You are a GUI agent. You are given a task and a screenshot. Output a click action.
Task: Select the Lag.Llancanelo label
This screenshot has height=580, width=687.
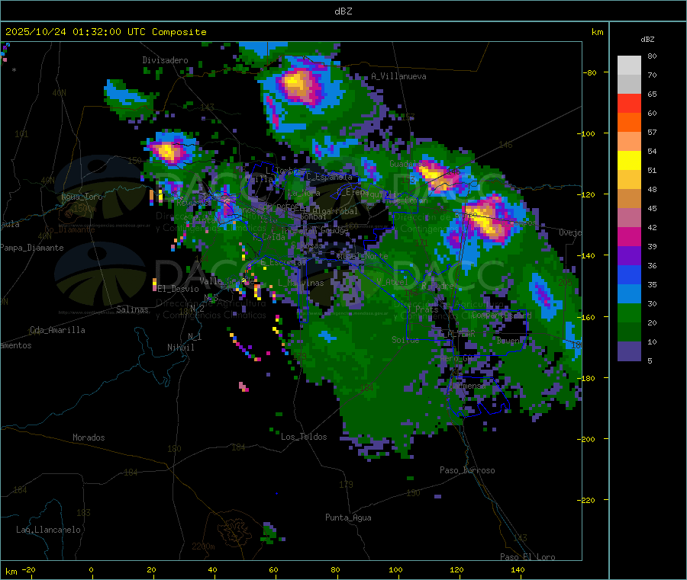48,530
